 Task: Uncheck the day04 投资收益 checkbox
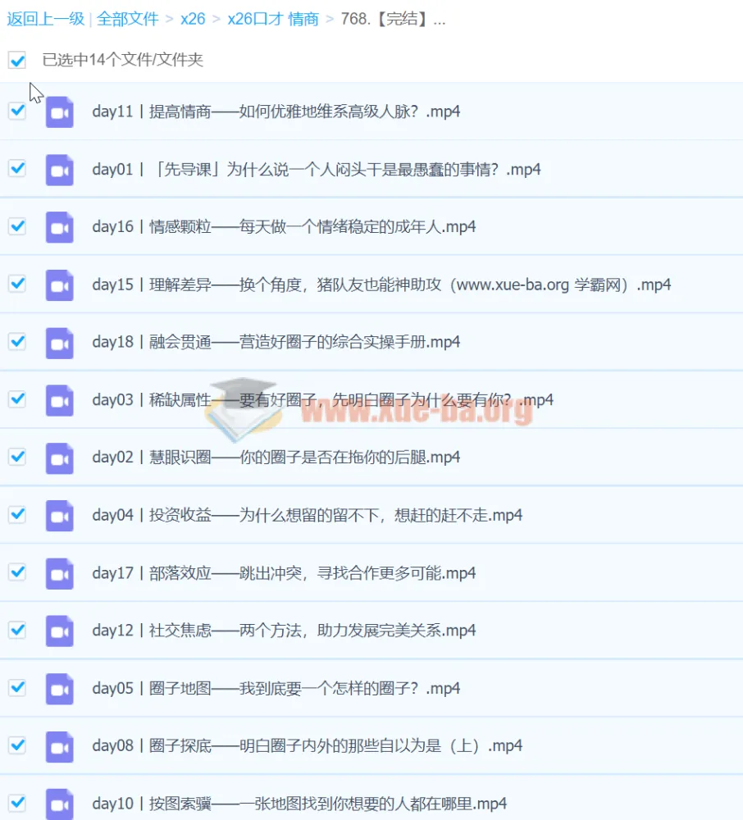[x=17, y=515]
